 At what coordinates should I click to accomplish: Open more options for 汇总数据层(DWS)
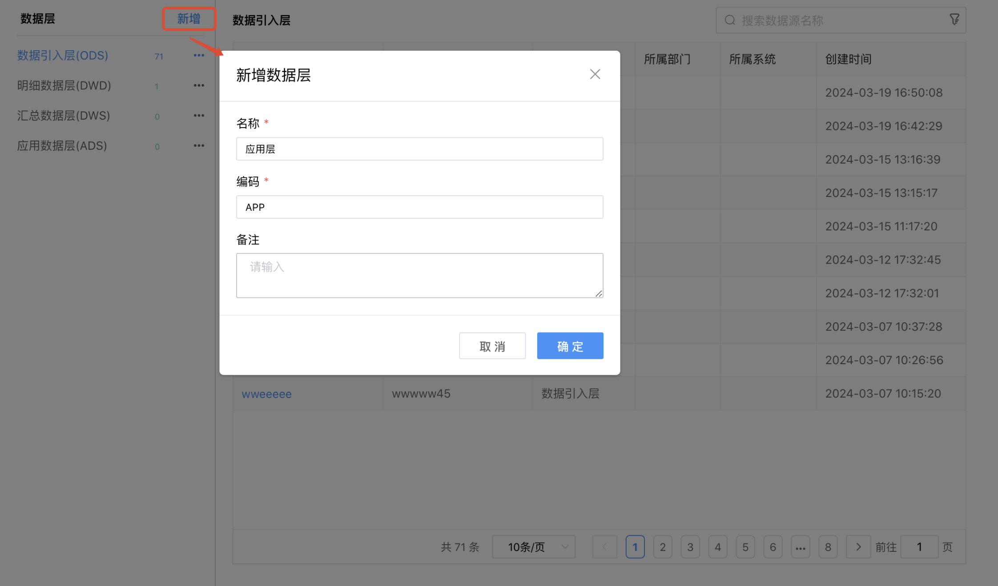click(x=199, y=116)
